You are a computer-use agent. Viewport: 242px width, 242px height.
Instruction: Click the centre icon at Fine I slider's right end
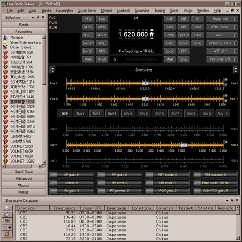click(226, 85)
